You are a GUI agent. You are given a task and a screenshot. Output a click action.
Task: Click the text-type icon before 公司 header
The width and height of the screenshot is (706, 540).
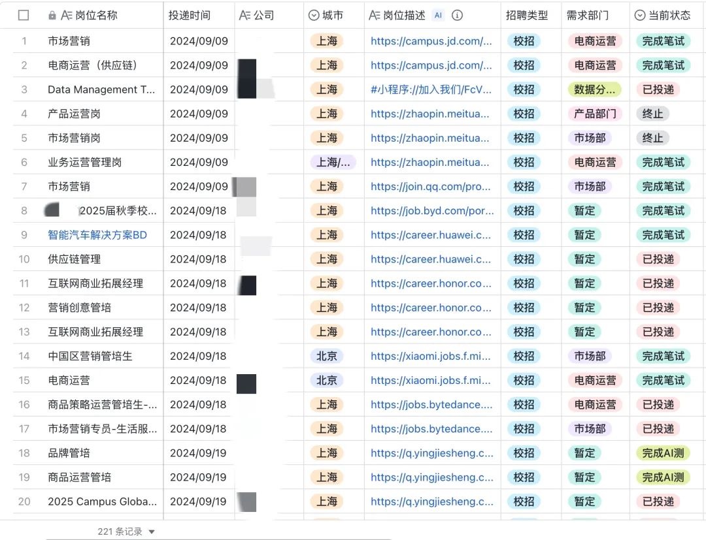[x=245, y=15]
